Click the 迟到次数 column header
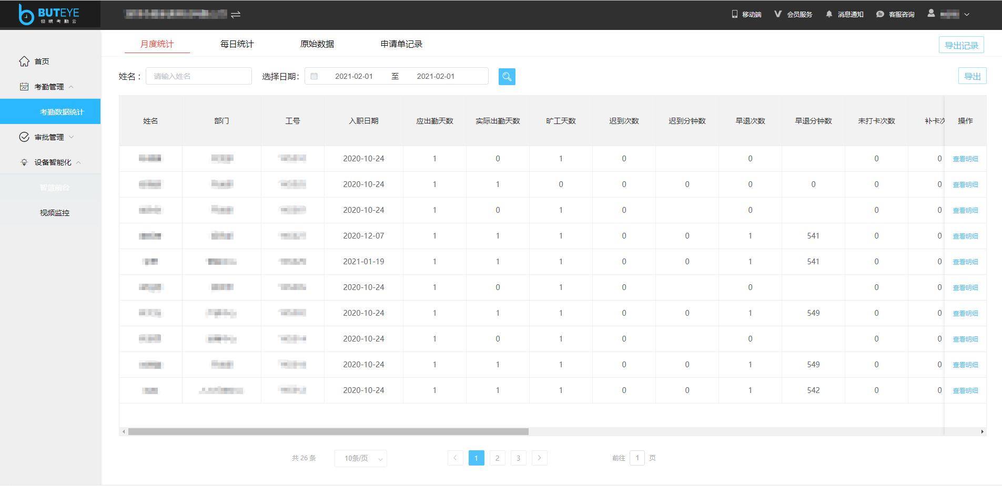Viewport: 1002px width, 486px height. click(x=624, y=121)
